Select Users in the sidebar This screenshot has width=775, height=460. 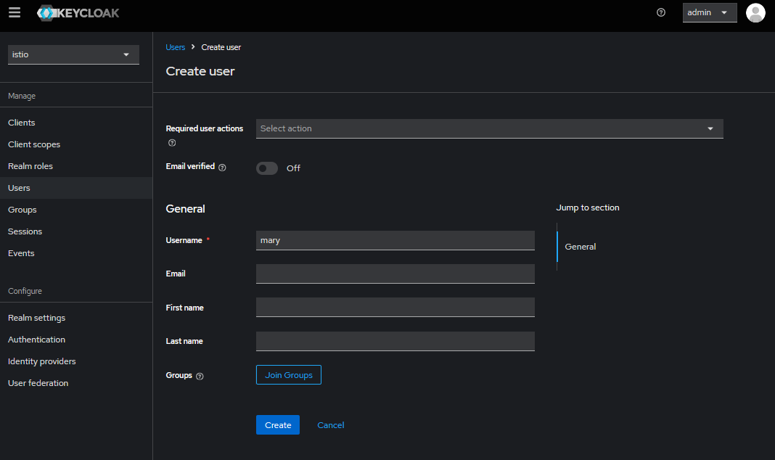(x=76, y=188)
